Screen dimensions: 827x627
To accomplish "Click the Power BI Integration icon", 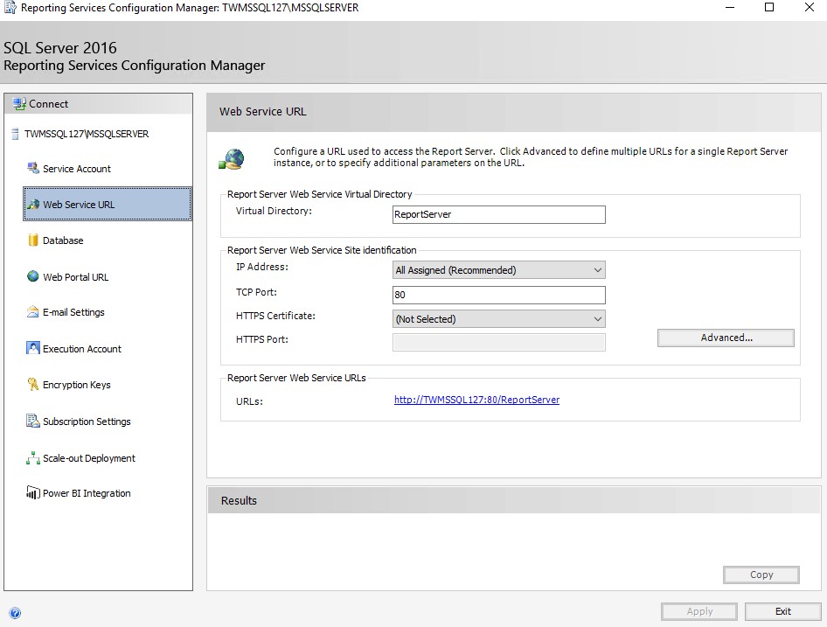I will click(x=32, y=493).
